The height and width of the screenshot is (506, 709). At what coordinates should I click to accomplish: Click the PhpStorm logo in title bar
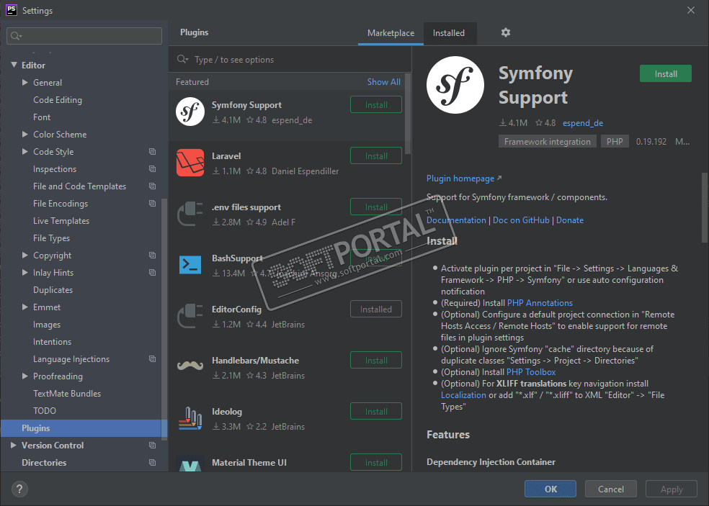(12, 10)
